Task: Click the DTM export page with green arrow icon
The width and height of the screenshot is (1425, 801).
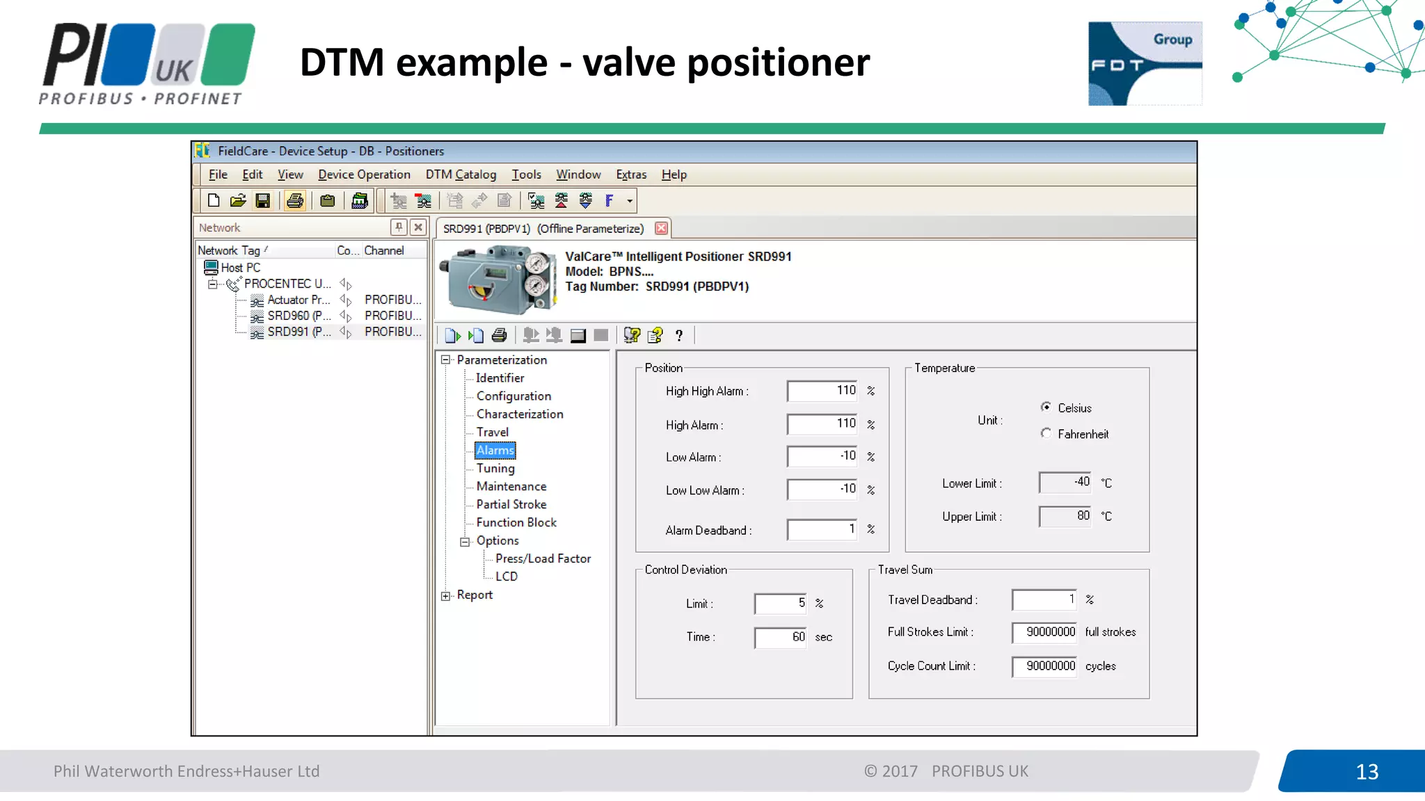Action: [x=476, y=336]
